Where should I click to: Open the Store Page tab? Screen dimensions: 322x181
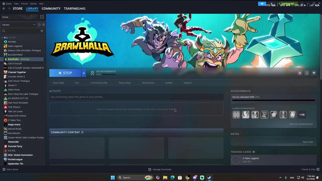(x=58, y=83)
